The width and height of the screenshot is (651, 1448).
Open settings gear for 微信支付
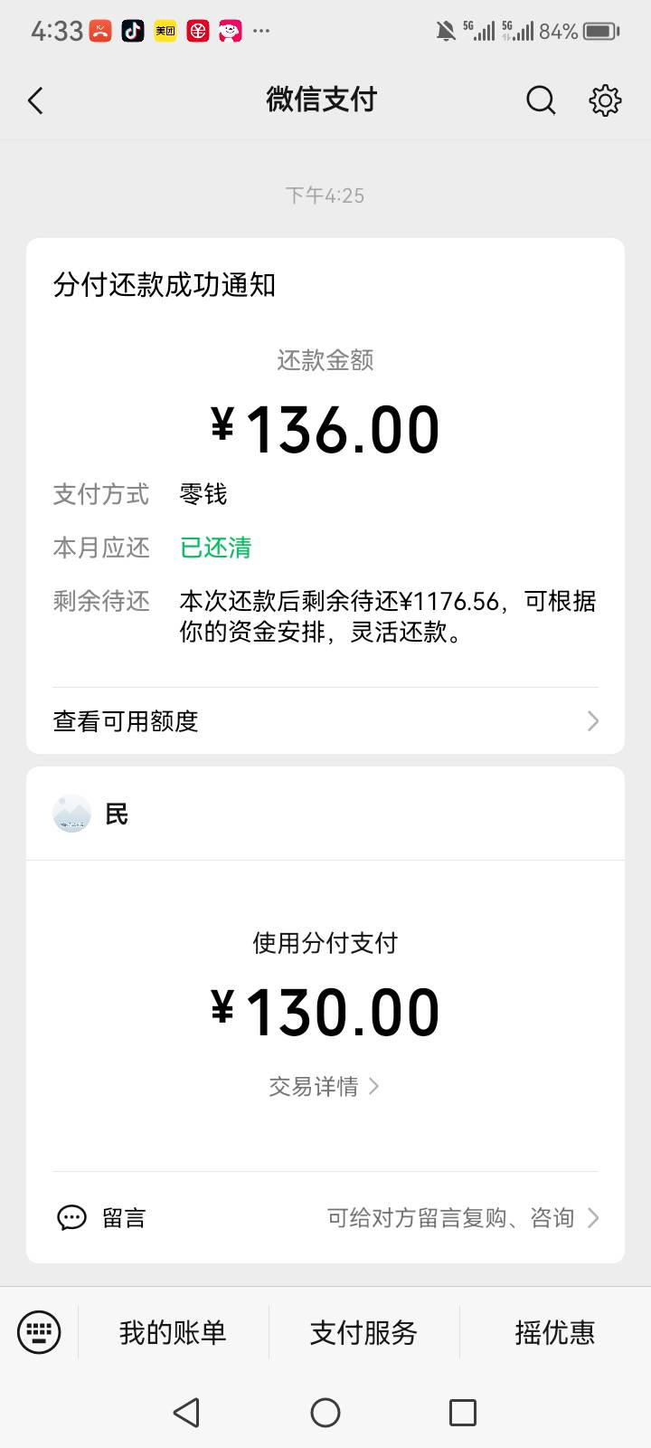click(x=605, y=100)
